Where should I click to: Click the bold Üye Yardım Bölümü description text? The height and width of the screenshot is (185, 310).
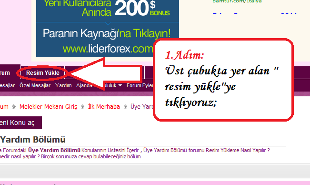point(54,150)
